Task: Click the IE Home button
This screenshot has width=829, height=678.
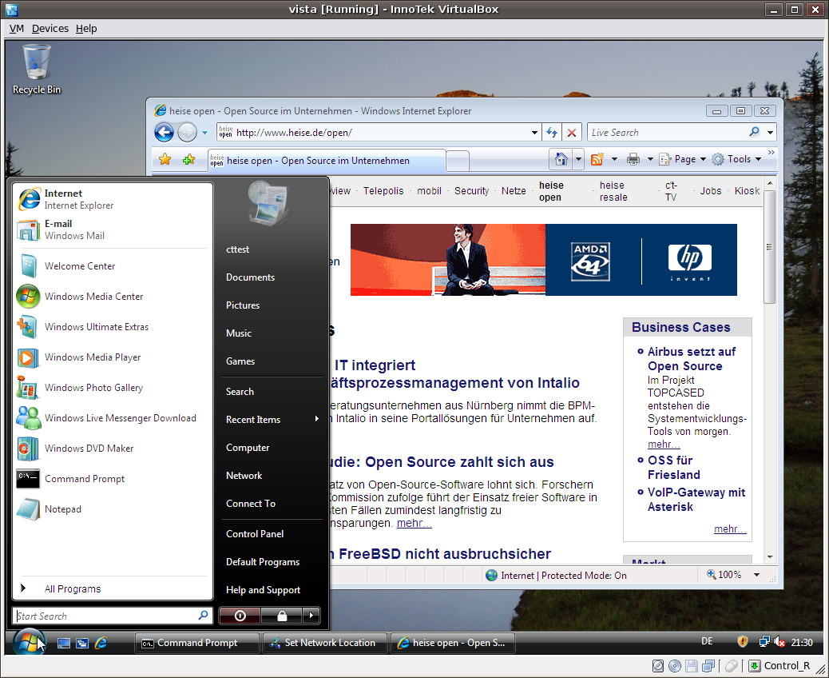Action: 561,159
